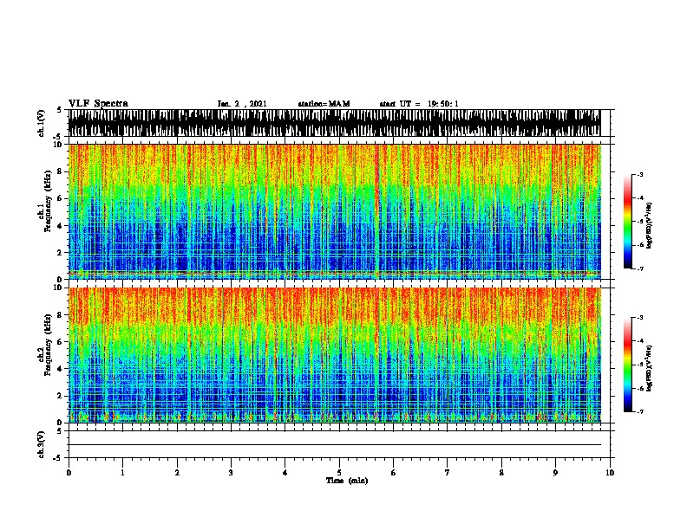The height and width of the screenshot is (530, 687).
Task: Click time axis tick label 8
Action: [501, 473]
